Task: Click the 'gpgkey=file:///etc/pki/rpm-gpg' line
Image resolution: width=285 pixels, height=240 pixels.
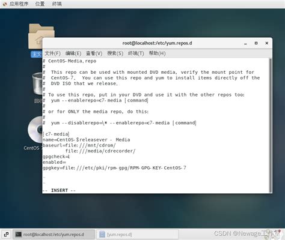Action: pos(114,168)
